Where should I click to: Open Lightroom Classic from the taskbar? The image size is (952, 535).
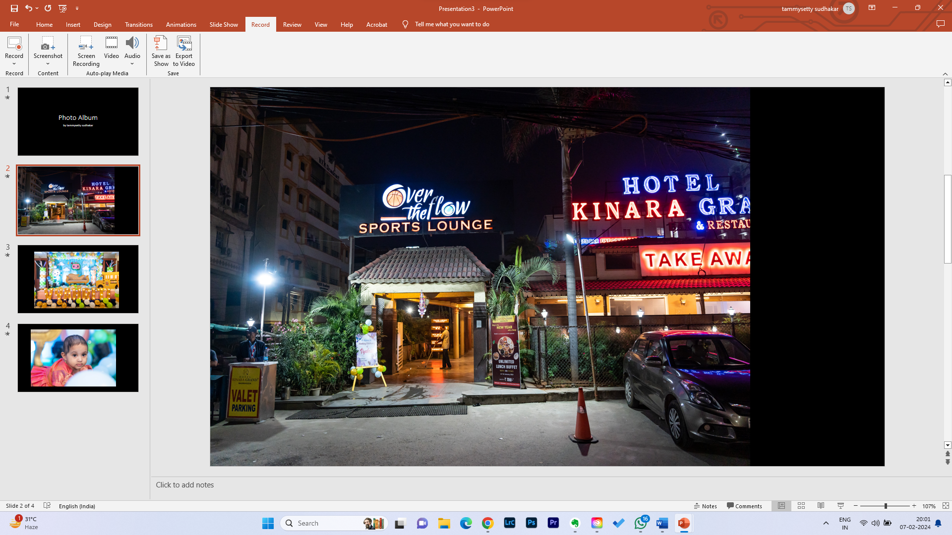pyautogui.click(x=510, y=523)
